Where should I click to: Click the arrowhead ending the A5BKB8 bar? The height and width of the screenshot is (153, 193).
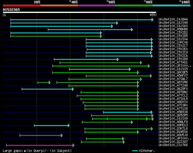point(132,29)
